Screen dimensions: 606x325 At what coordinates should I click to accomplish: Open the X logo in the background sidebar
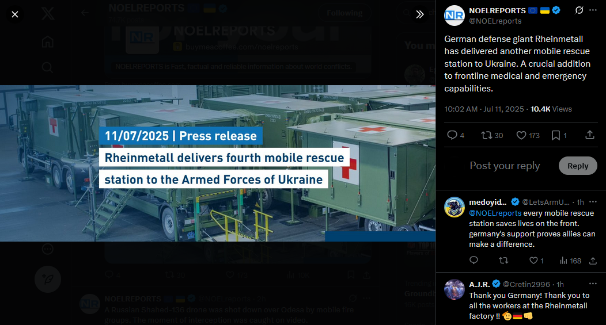coord(48,14)
